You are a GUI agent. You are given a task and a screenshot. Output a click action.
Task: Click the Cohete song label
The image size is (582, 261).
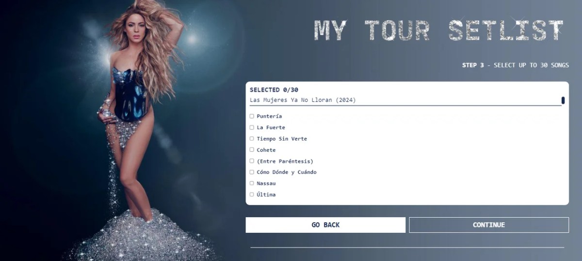coord(266,150)
